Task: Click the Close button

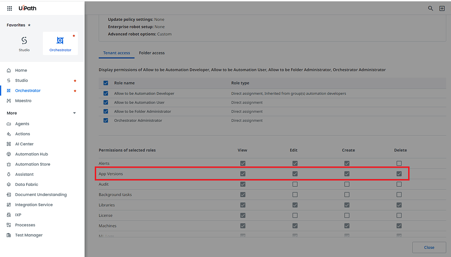Action: (x=429, y=247)
